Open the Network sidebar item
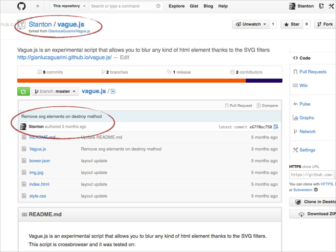The image size is (336, 252). click(304, 131)
